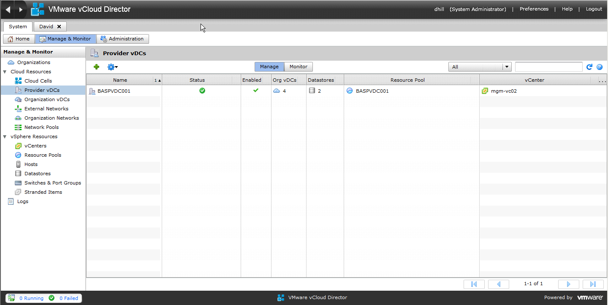Click the Organization Networks icon
608x305 pixels.
[18, 118]
